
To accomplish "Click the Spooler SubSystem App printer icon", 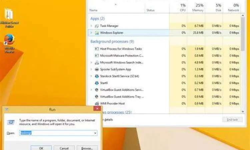I will coord(97,69).
